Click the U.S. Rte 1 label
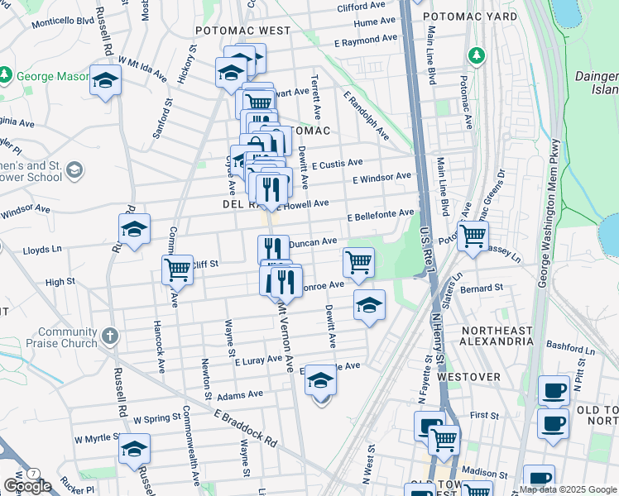Image resolution: width=619 pixels, height=496 pixels. click(426, 249)
